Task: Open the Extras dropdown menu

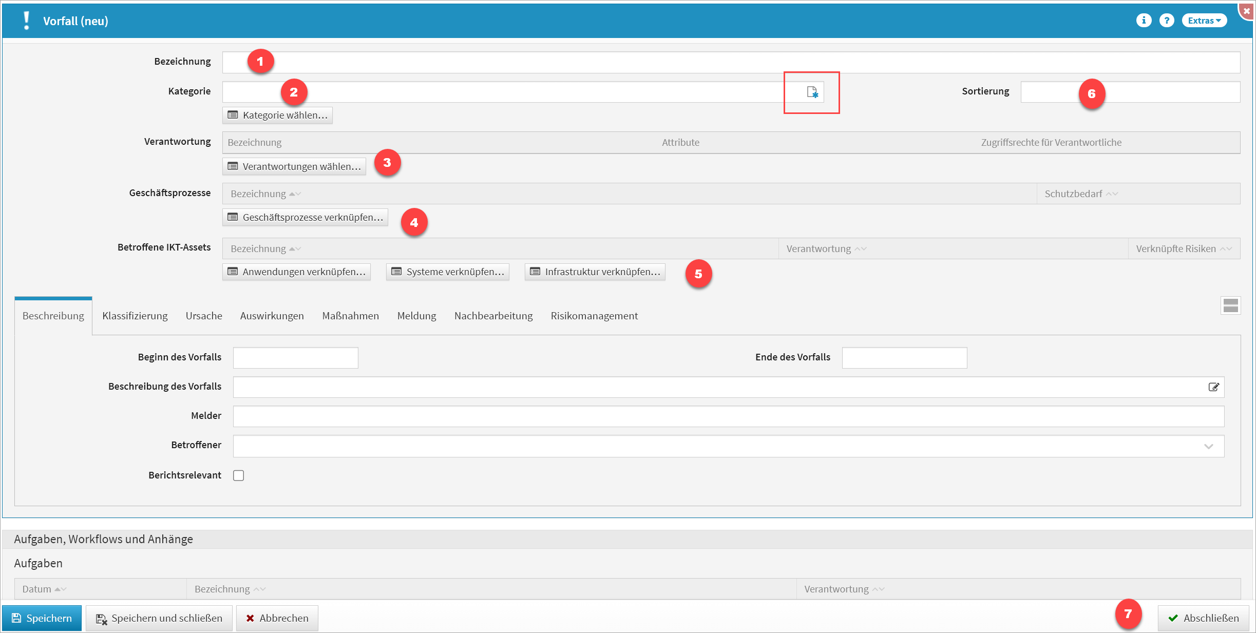Action: [1204, 21]
